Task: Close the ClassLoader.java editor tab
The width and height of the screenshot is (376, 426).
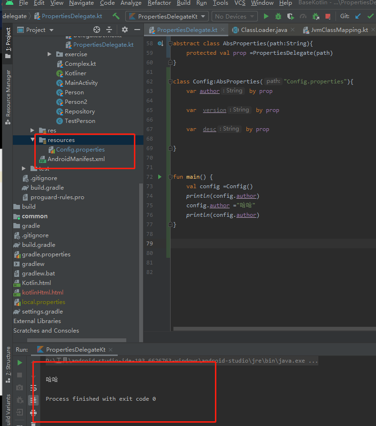Action: [293, 30]
